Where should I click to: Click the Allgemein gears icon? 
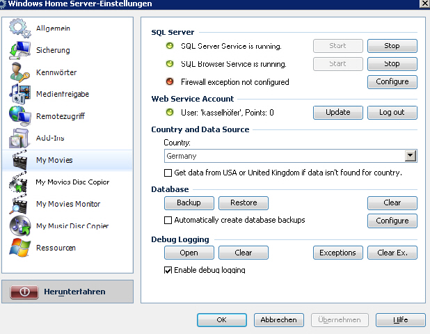[19, 28]
